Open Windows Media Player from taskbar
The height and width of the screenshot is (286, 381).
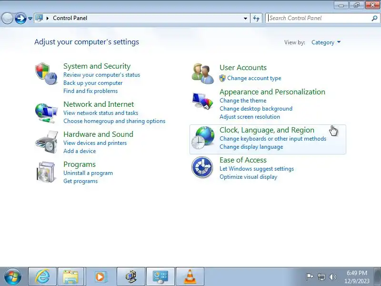coord(100,277)
